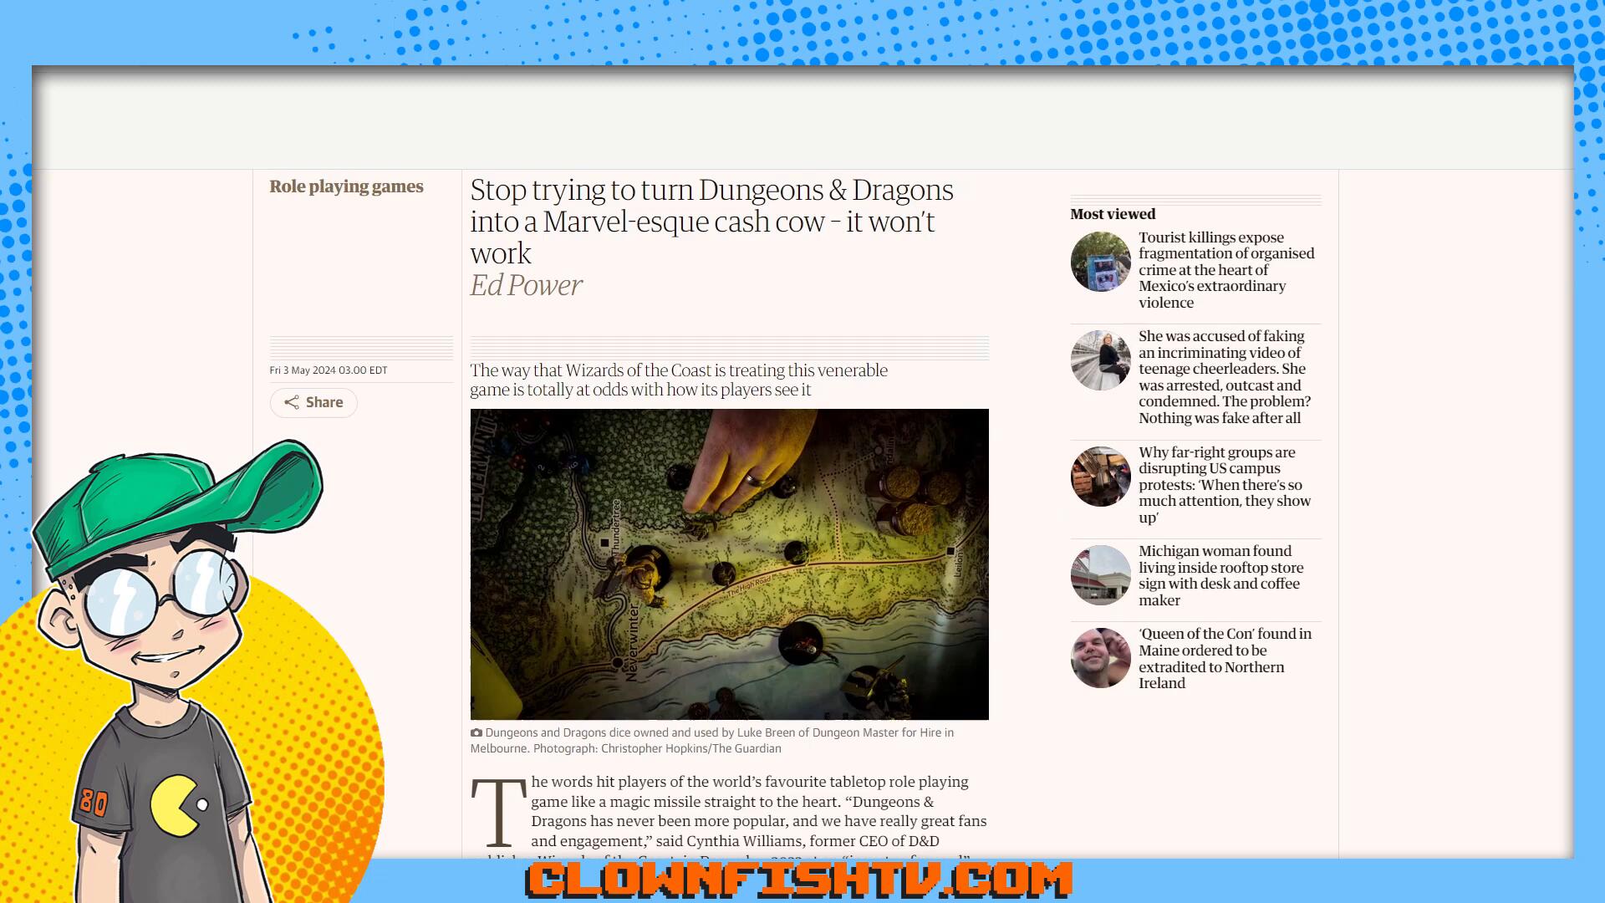Click the Ed Power author name
The image size is (1605, 903).
click(526, 286)
